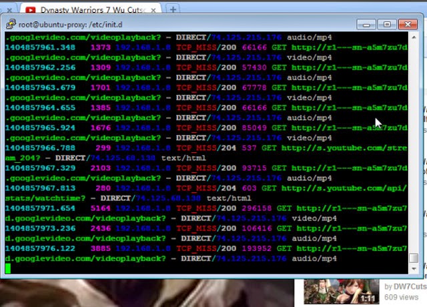Close the Dynasty Warriors 7 Wu browser tab
The width and height of the screenshot is (427, 307).
click(153, 10)
